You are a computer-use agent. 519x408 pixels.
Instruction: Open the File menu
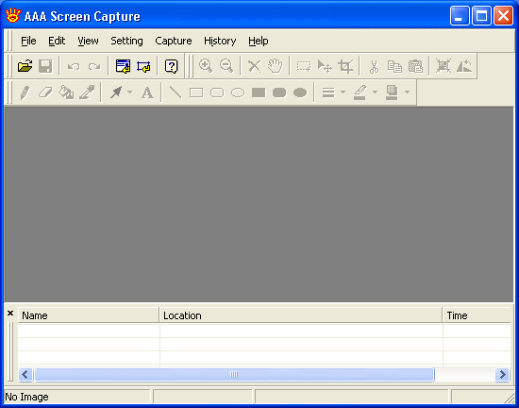(28, 41)
